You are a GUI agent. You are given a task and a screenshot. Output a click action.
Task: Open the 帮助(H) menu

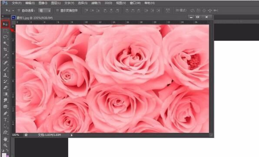point(149,3)
